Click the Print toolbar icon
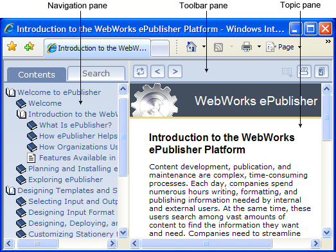336x252 pixels. 247,47
